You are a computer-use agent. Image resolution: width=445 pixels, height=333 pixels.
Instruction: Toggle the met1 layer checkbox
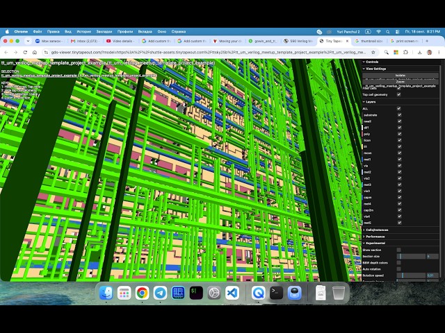(399, 159)
